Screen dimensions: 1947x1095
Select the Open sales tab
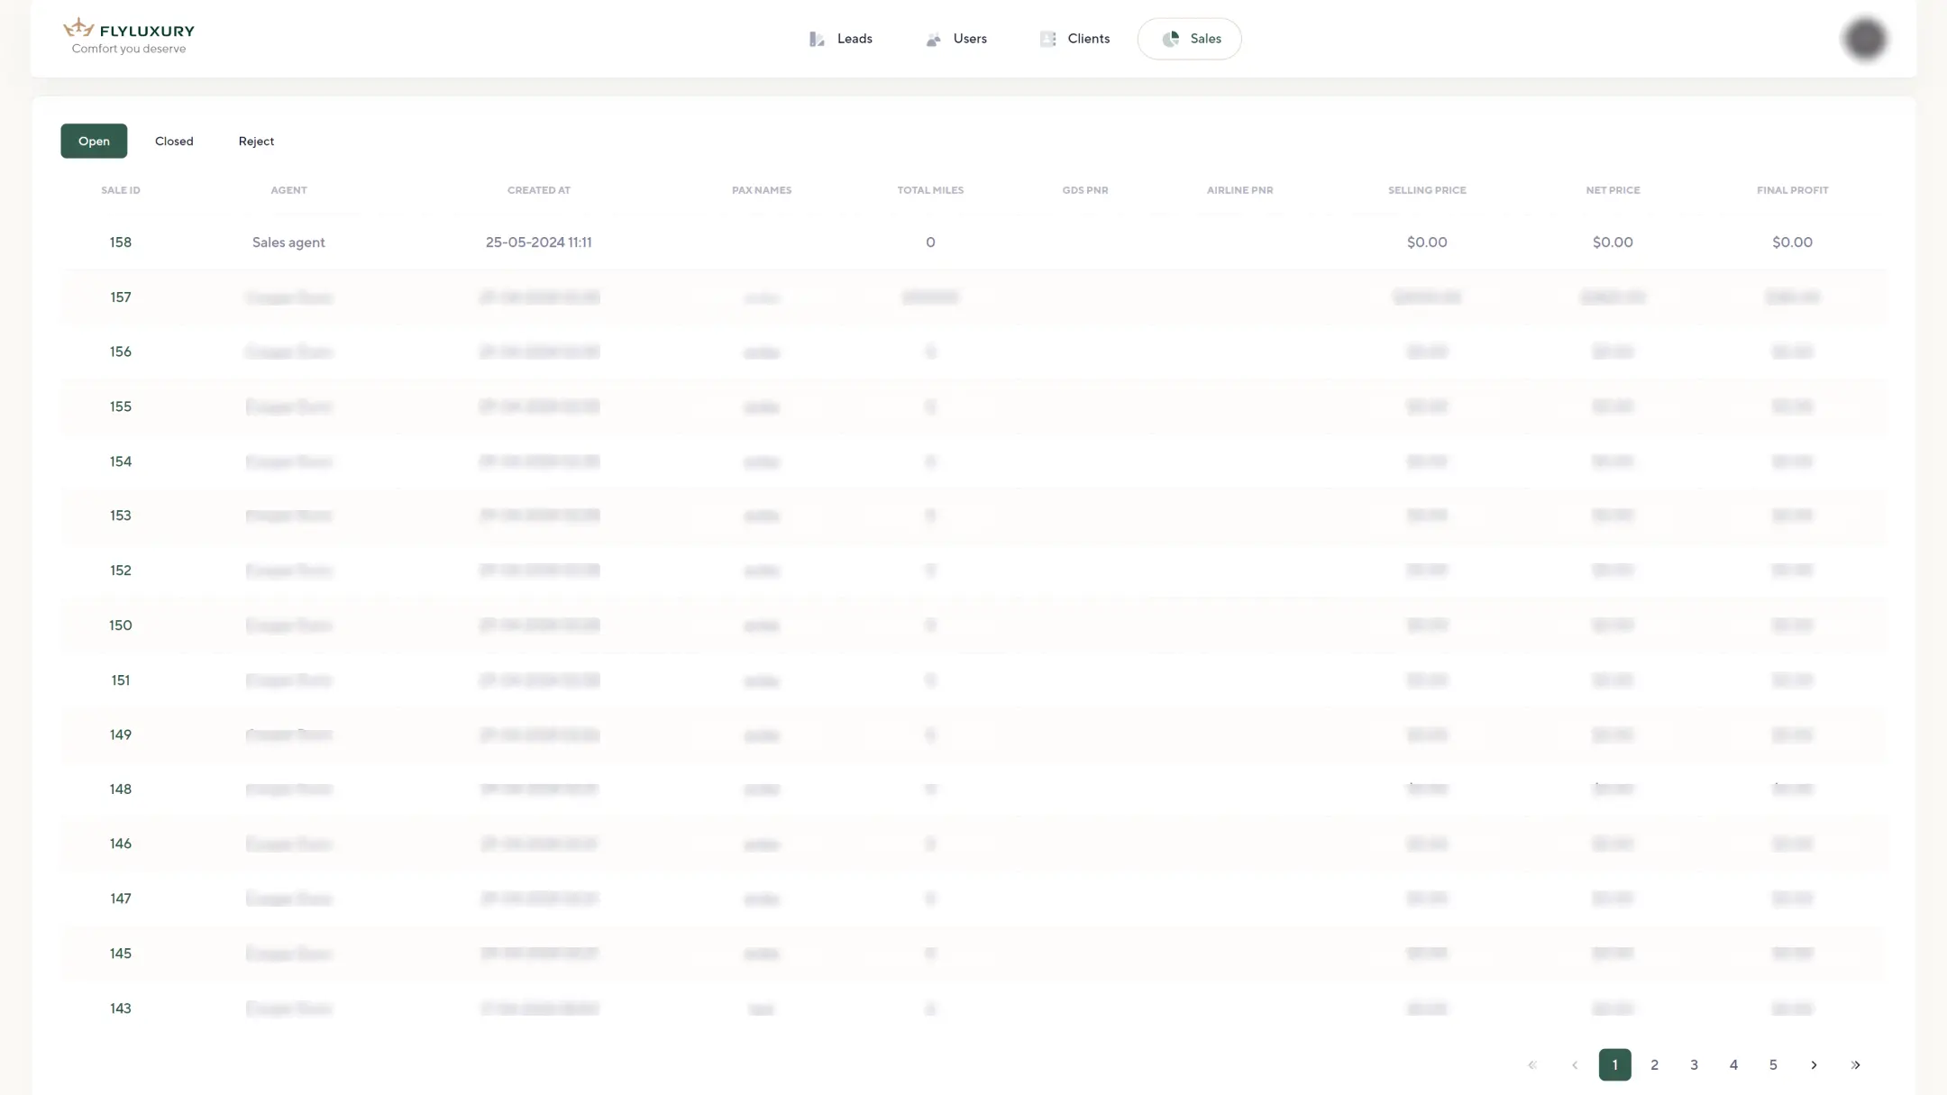[94, 141]
